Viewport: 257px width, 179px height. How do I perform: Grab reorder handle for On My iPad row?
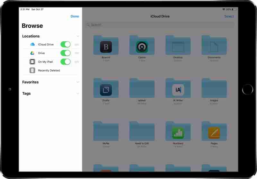pyautogui.click(x=77, y=62)
